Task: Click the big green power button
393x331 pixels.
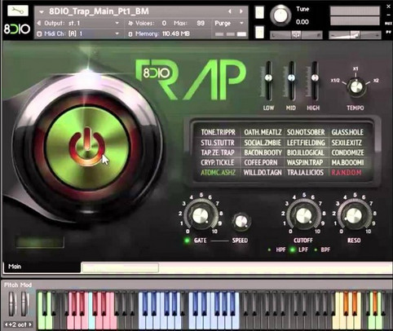Action: [x=86, y=148]
